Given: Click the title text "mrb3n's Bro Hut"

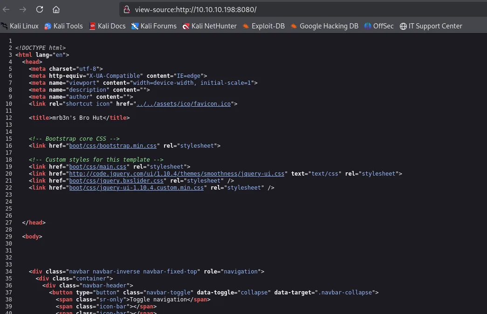Looking at the screenshot, I should [x=77, y=118].
